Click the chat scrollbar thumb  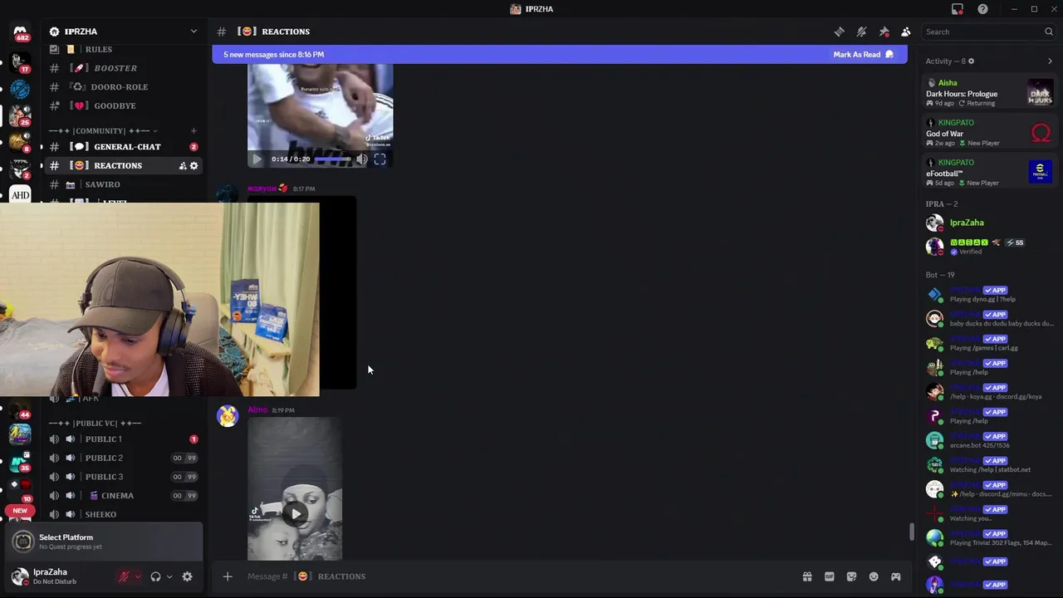(x=912, y=532)
